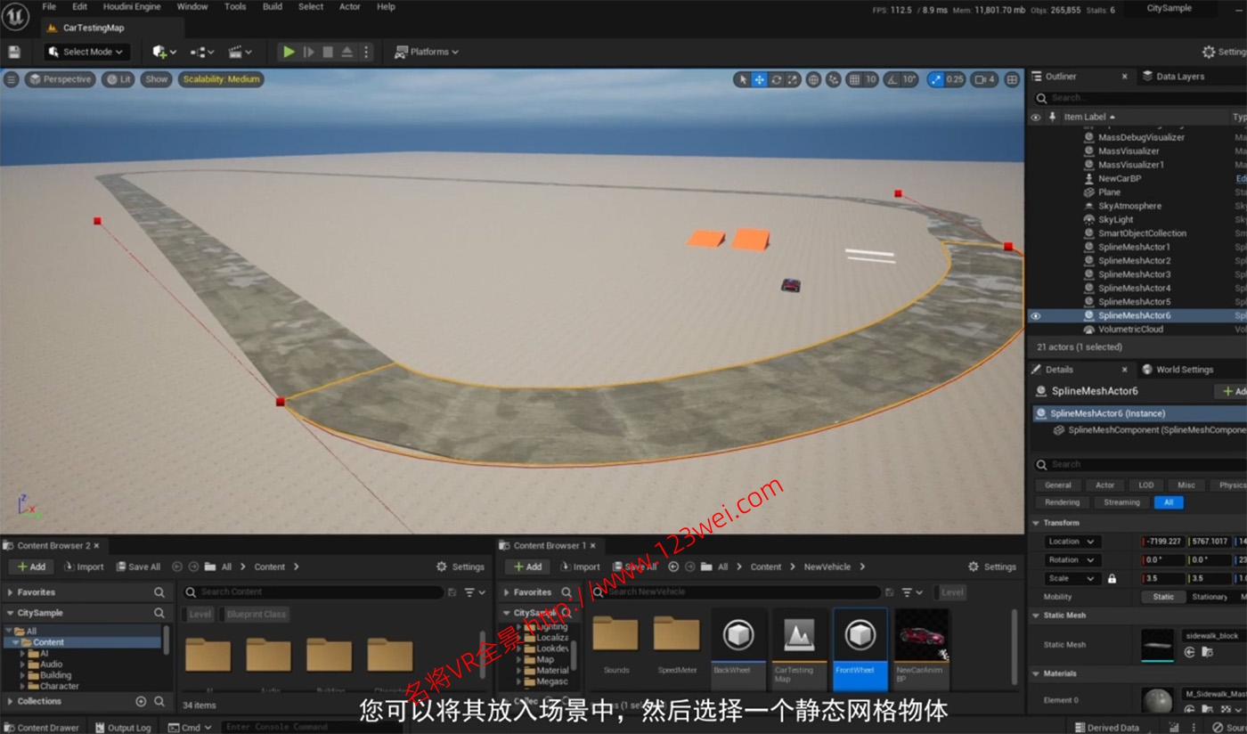1247x734 pixels.
Task: Open the Select Mode dropdown
Action: (86, 51)
